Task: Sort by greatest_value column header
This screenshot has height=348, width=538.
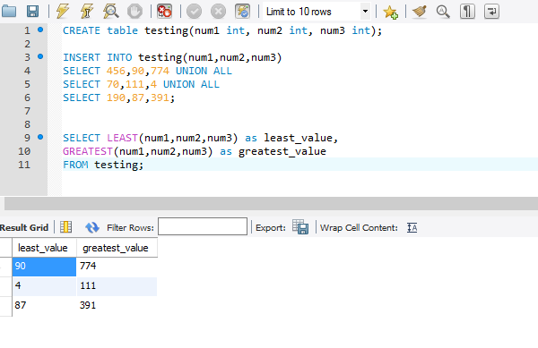Action: point(117,248)
